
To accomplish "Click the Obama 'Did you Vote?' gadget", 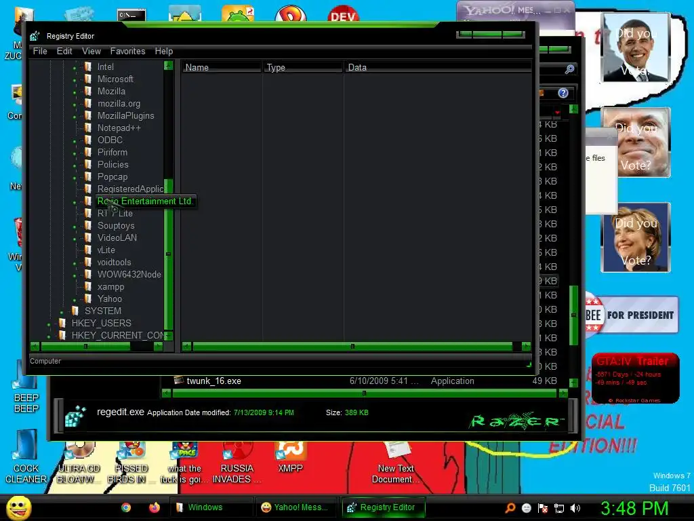I will [x=636, y=47].
